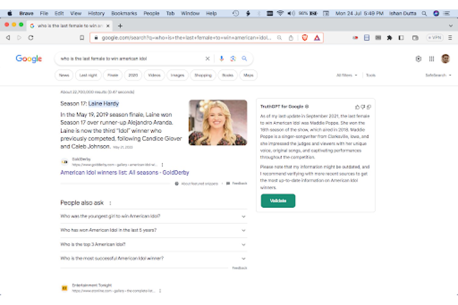Open the Brave Shields lion icon

[x=305, y=38]
